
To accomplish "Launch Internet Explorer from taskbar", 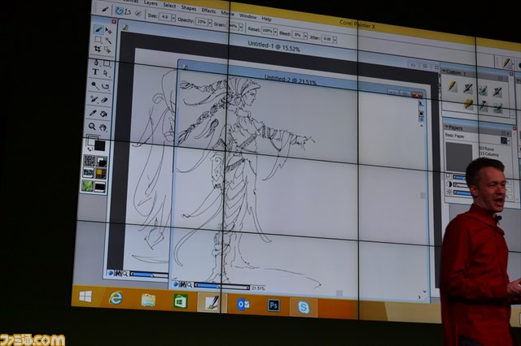I will tap(116, 298).
